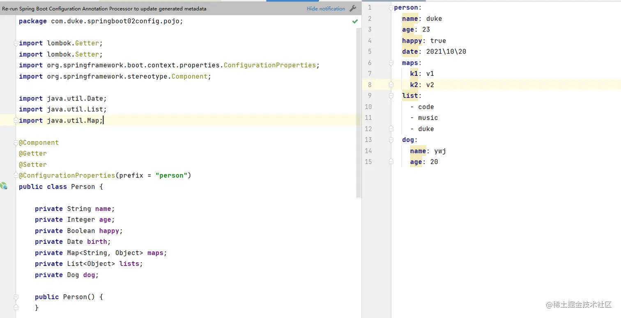Click the YAML entry age: 23
Image resolution: width=621 pixels, height=318 pixels.
(416, 30)
